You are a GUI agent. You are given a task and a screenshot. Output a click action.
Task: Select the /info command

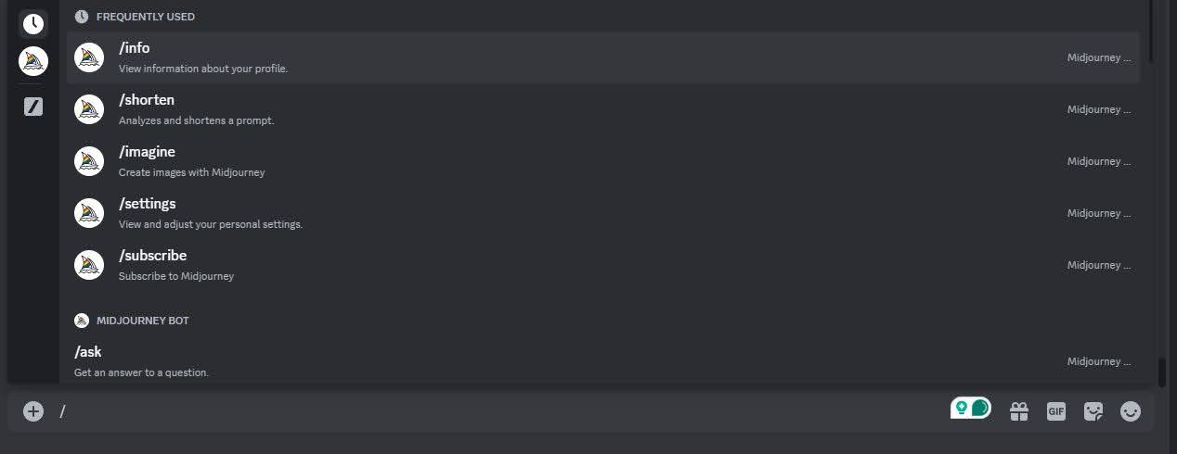pyautogui.click(x=603, y=57)
